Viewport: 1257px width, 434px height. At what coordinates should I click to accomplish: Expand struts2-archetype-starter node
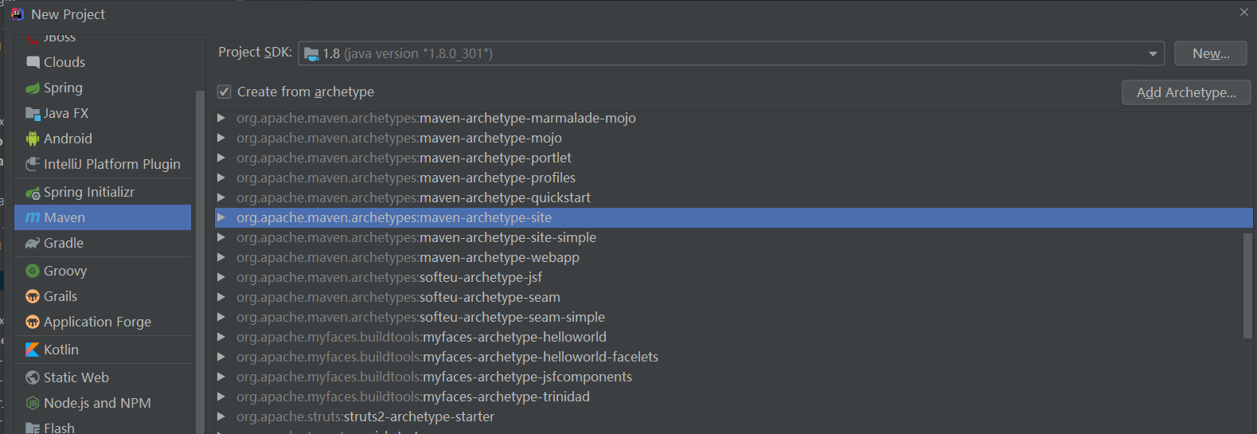pos(221,416)
